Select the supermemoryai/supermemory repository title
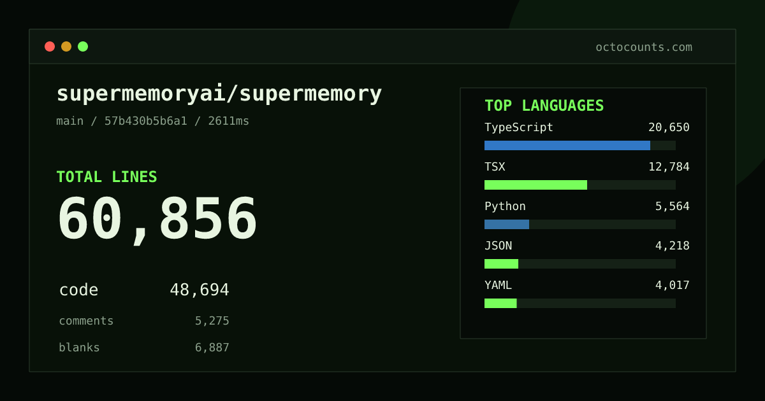The image size is (765, 401). 219,94
